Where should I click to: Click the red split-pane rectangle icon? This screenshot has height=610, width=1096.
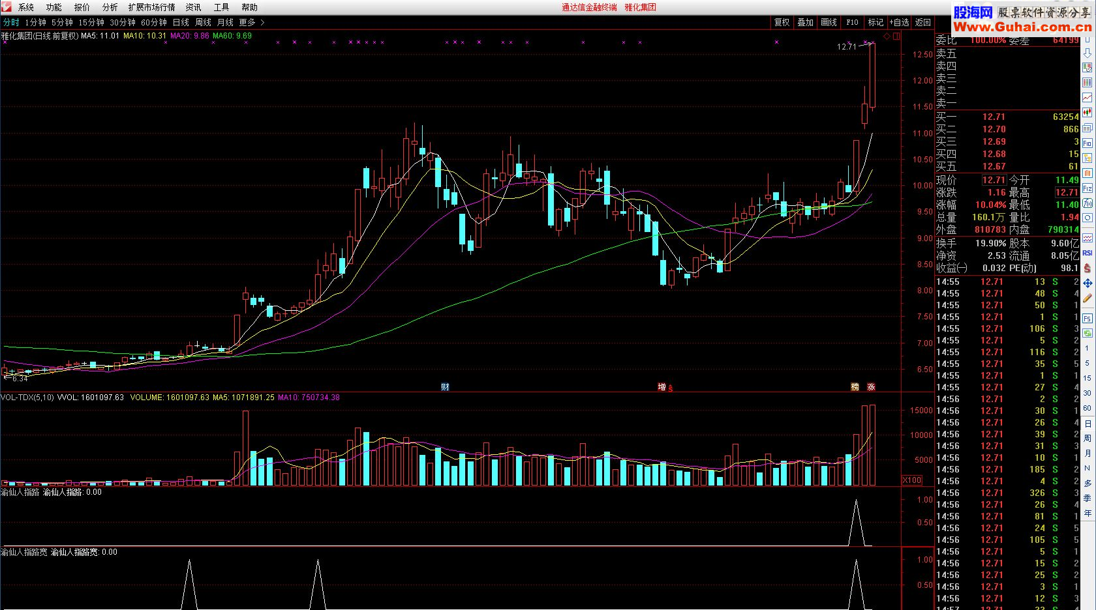tap(896, 36)
